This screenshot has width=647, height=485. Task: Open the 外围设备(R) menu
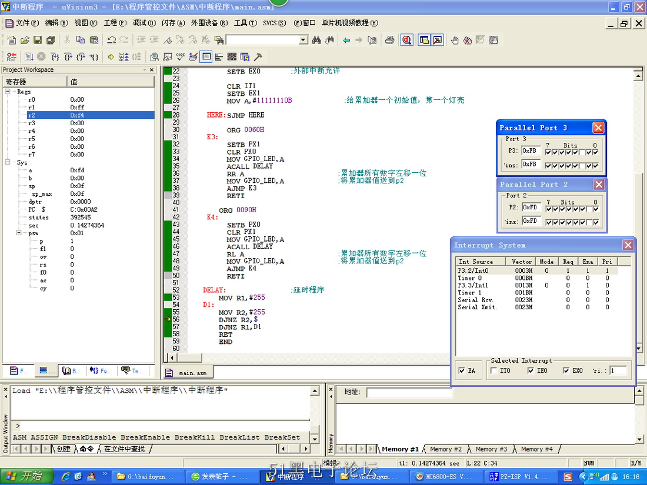tap(209, 23)
